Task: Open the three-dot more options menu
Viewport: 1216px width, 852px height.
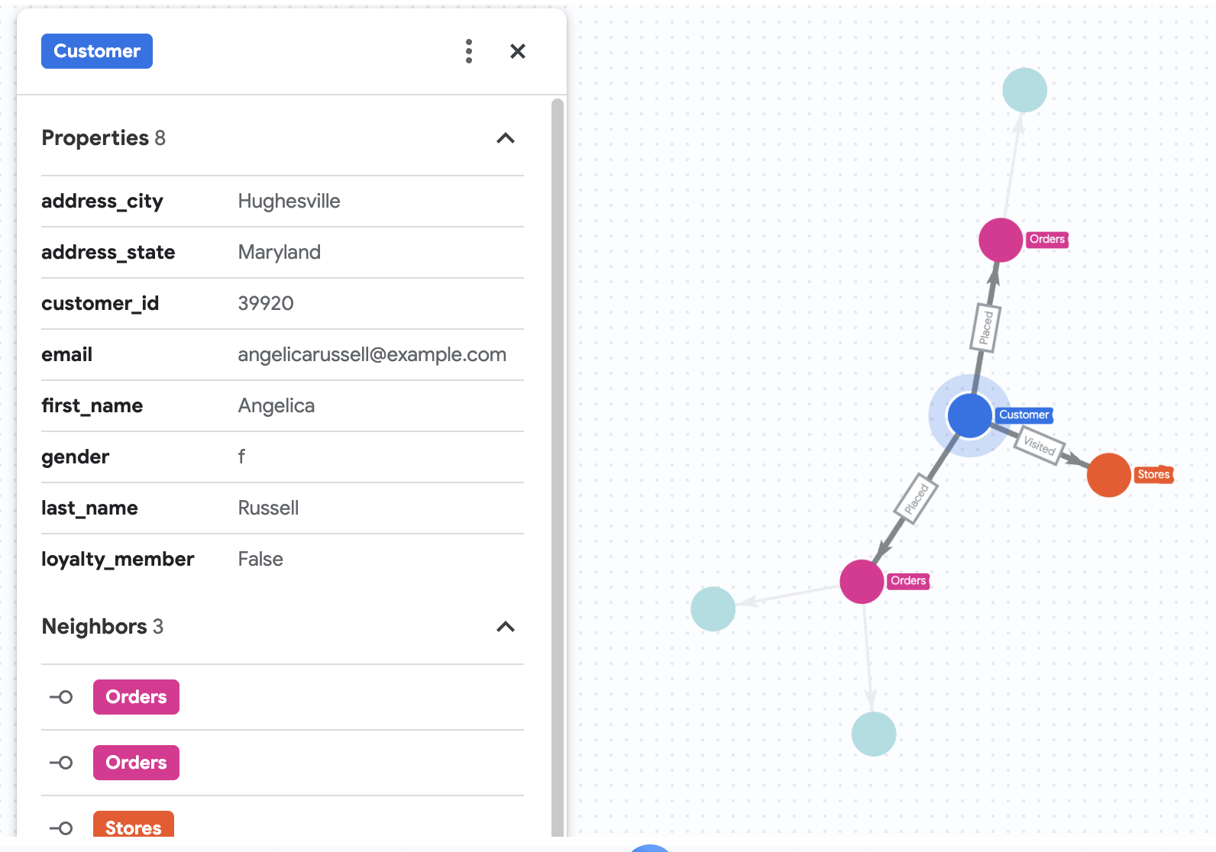Action: (x=469, y=51)
